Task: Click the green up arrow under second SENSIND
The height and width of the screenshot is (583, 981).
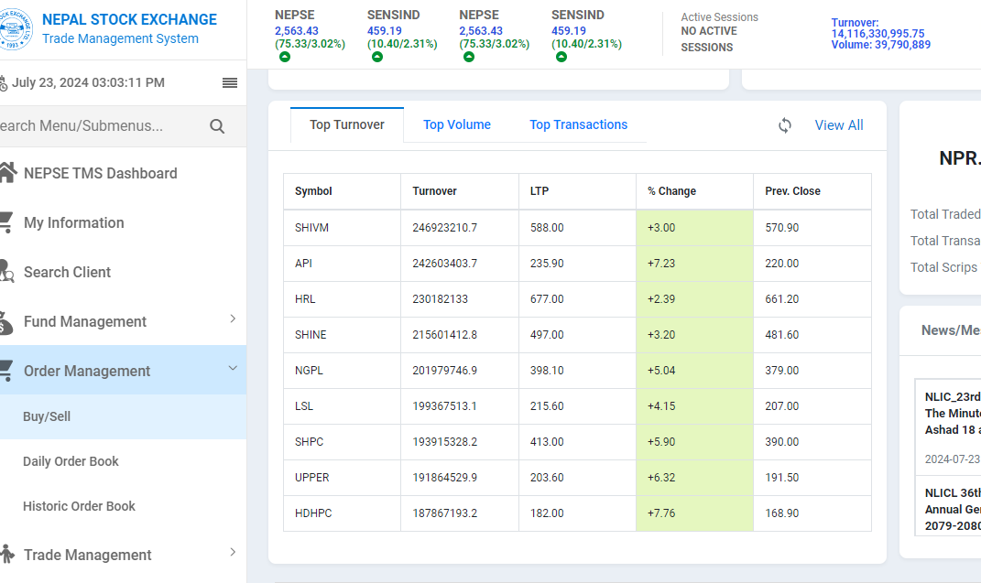Action: tap(561, 57)
